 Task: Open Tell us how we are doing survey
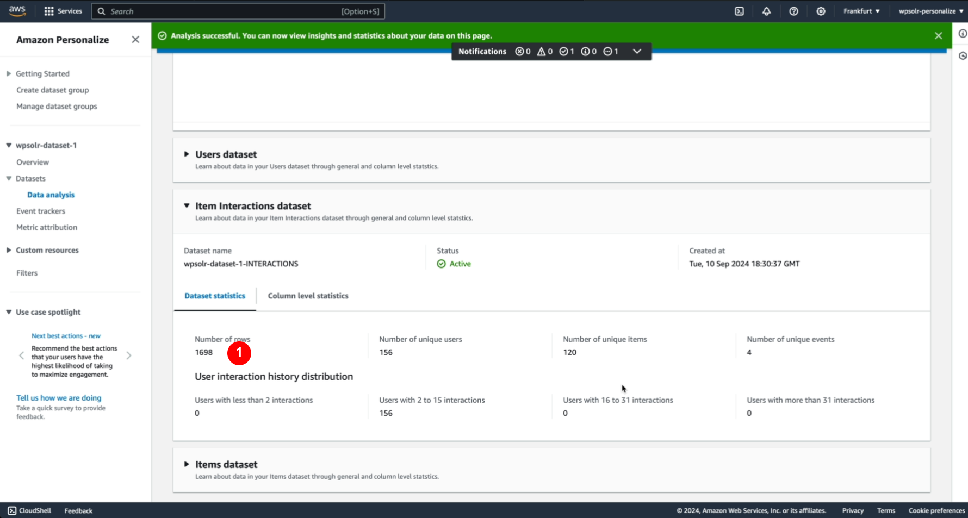pos(59,398)
